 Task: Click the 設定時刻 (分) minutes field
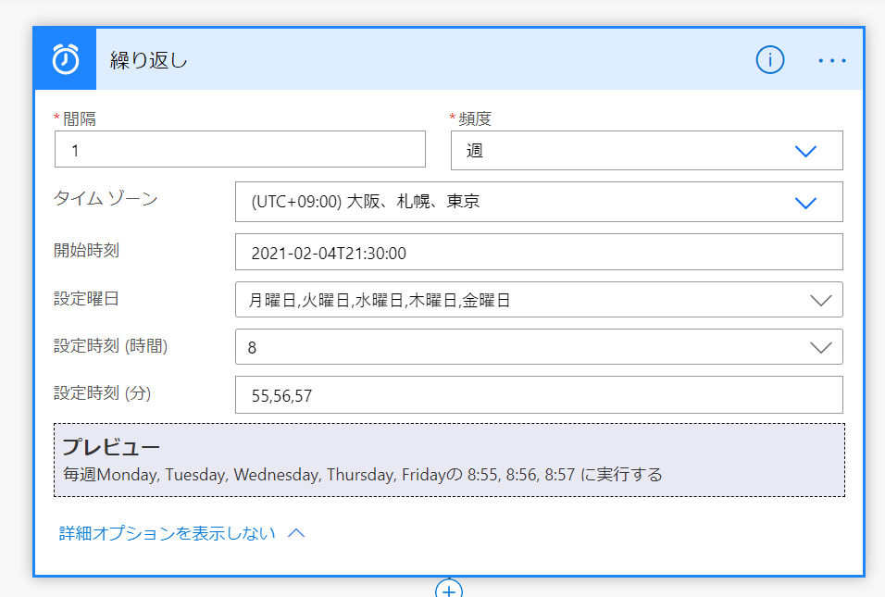click(539, 395)
